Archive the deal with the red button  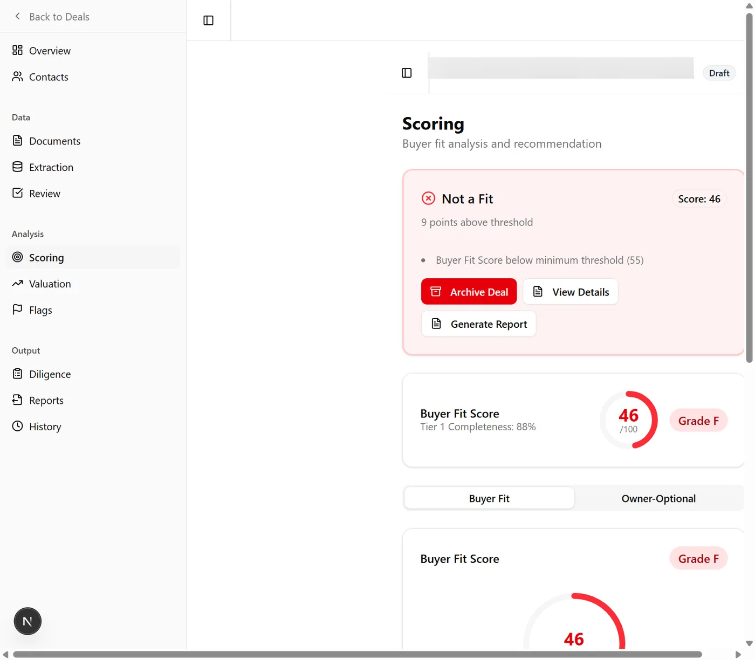469,292
